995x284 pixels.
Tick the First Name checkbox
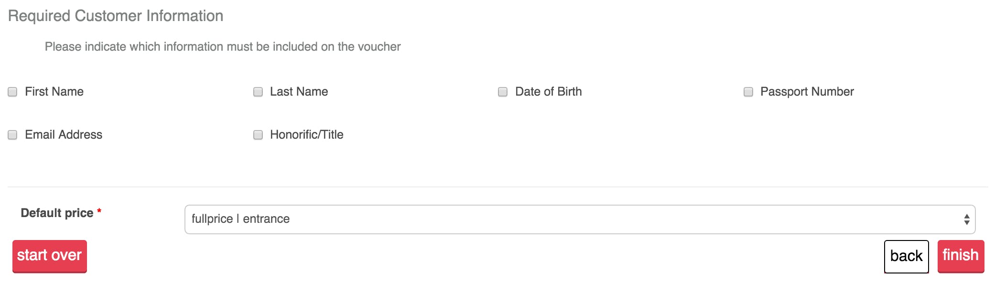coord(12,92)
